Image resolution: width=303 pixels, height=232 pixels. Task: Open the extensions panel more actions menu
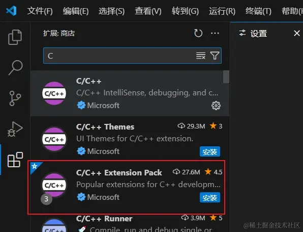point(215,33)
